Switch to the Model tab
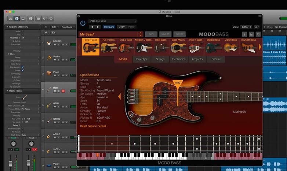Image resolution: width=287 pixels, height=171 pixels. pos(123,59)
